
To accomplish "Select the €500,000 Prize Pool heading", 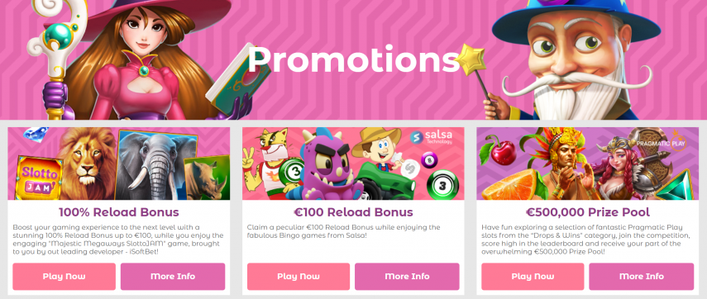I will 588,212.
